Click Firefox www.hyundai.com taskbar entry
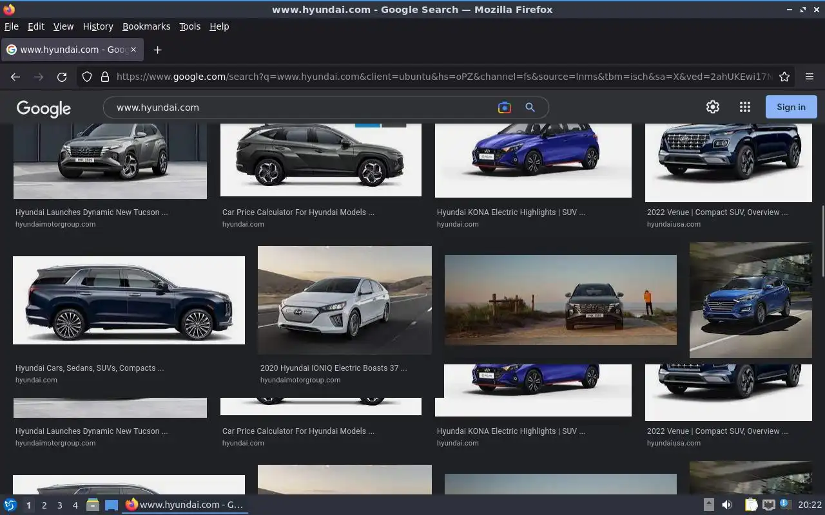 [185, 505]
